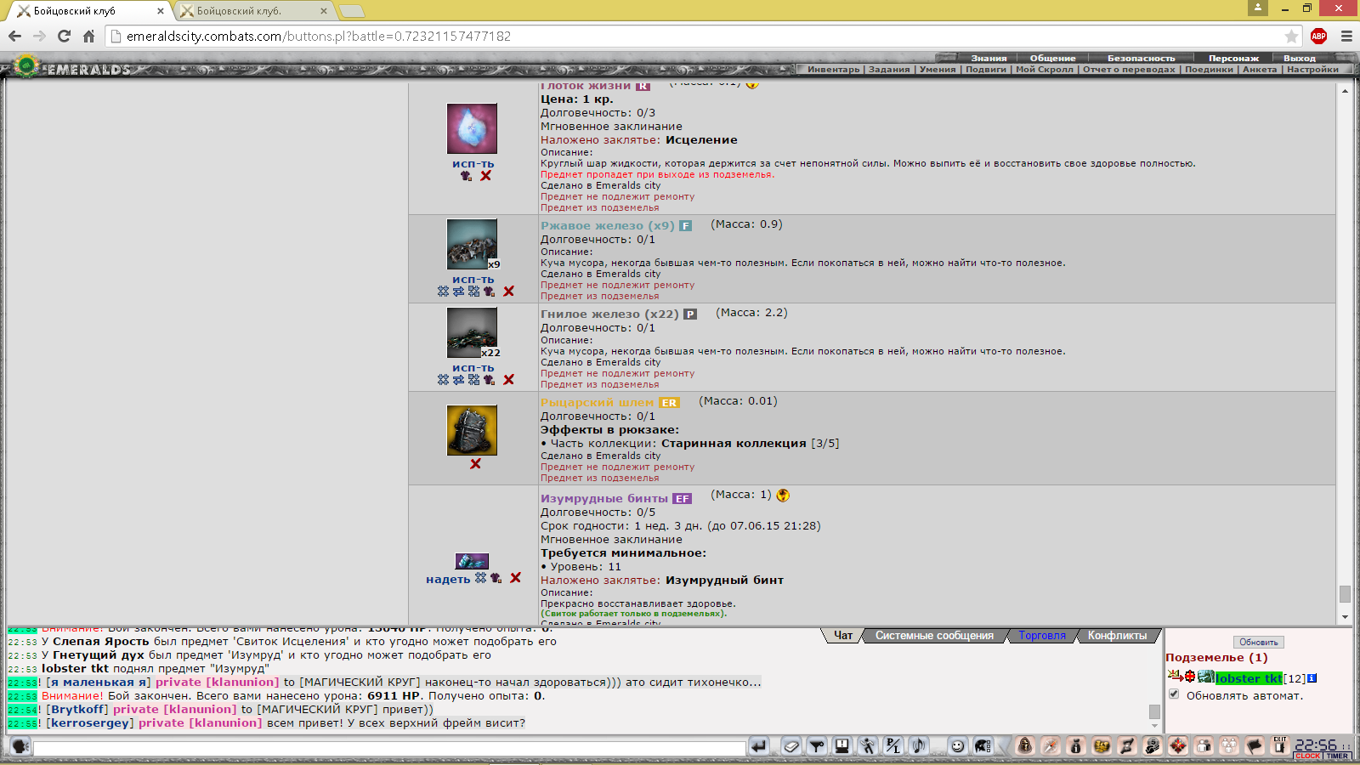
Task: Delete Гнилое железо using red X
Action: coord(508,380)
